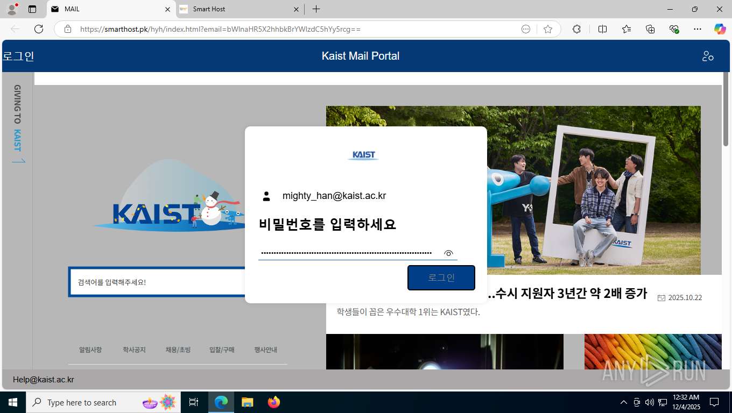Close the Smart Host tab
This screenshot has width=732, height=413.
[296, 9]
